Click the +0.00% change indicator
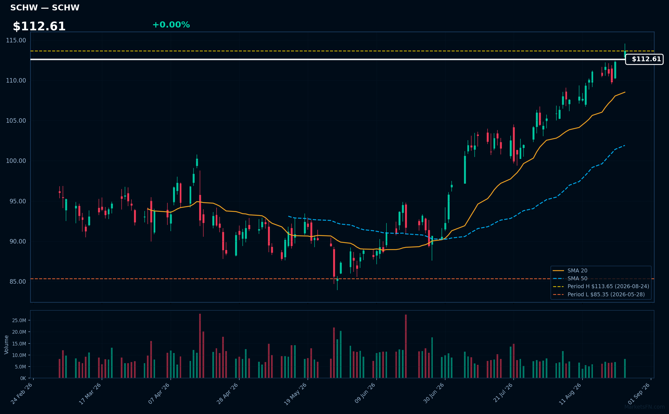669x414 pixels. point(171,25)
